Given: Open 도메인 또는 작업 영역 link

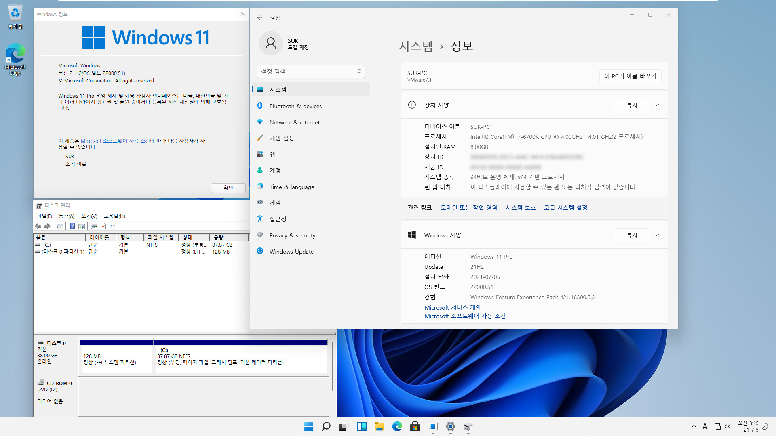Looking at the screenshot, I should pos(469,208).
